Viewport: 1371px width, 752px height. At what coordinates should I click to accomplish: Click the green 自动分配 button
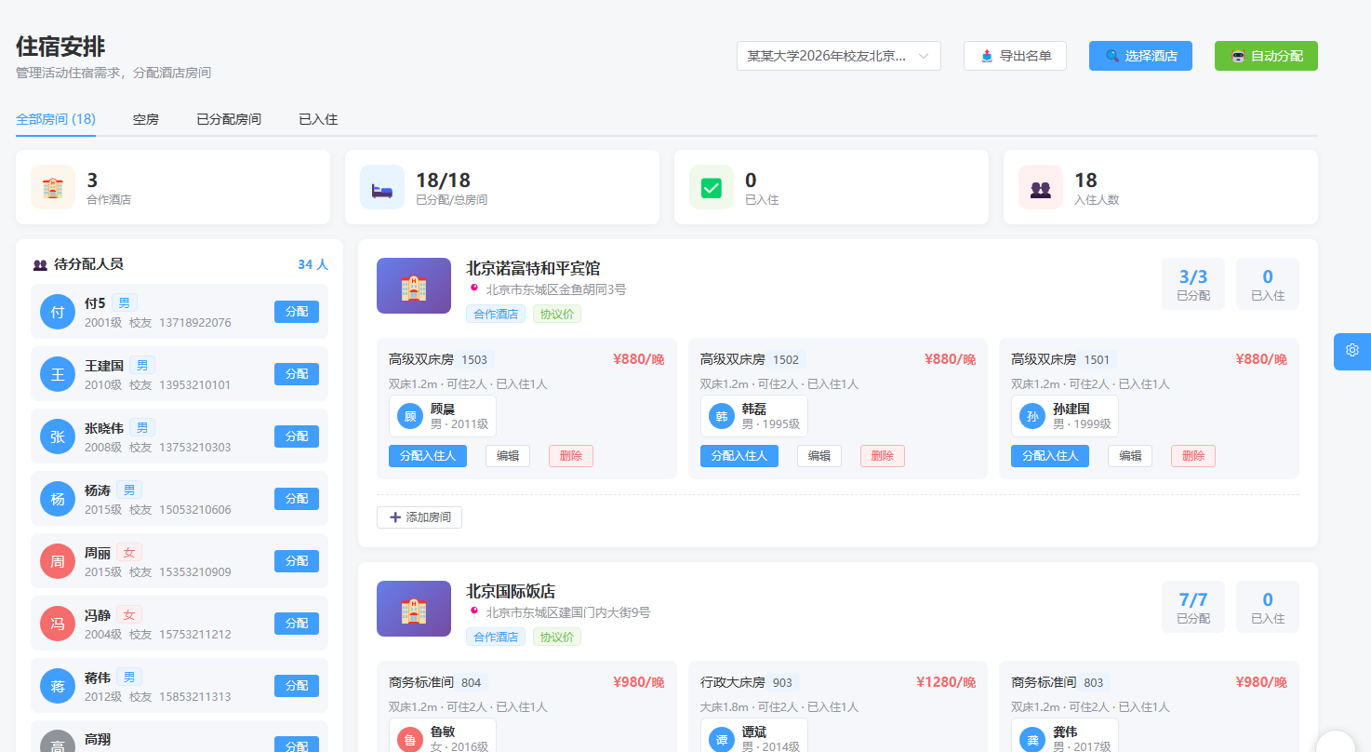click(1266, 56)
